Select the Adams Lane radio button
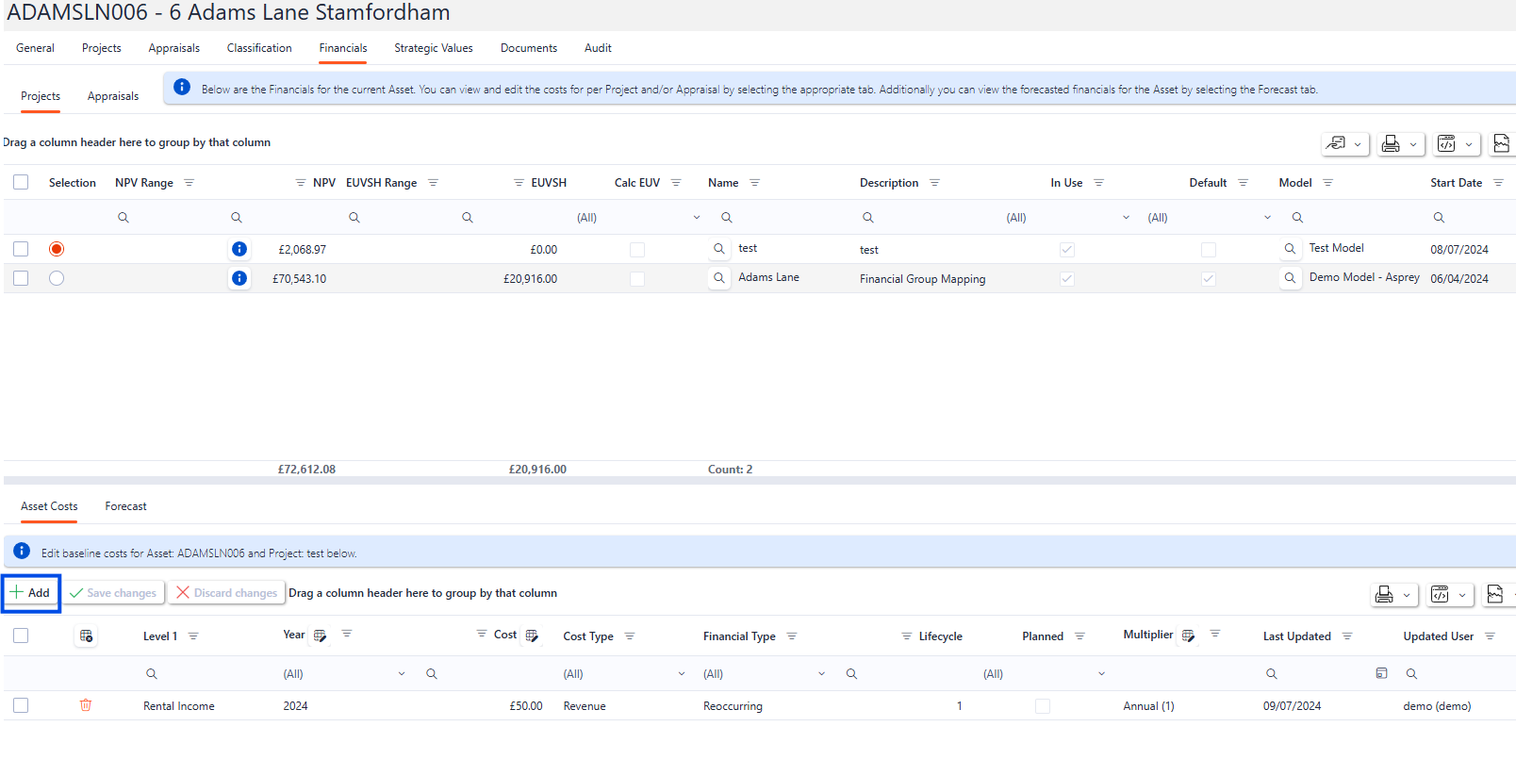 point(57,278)
